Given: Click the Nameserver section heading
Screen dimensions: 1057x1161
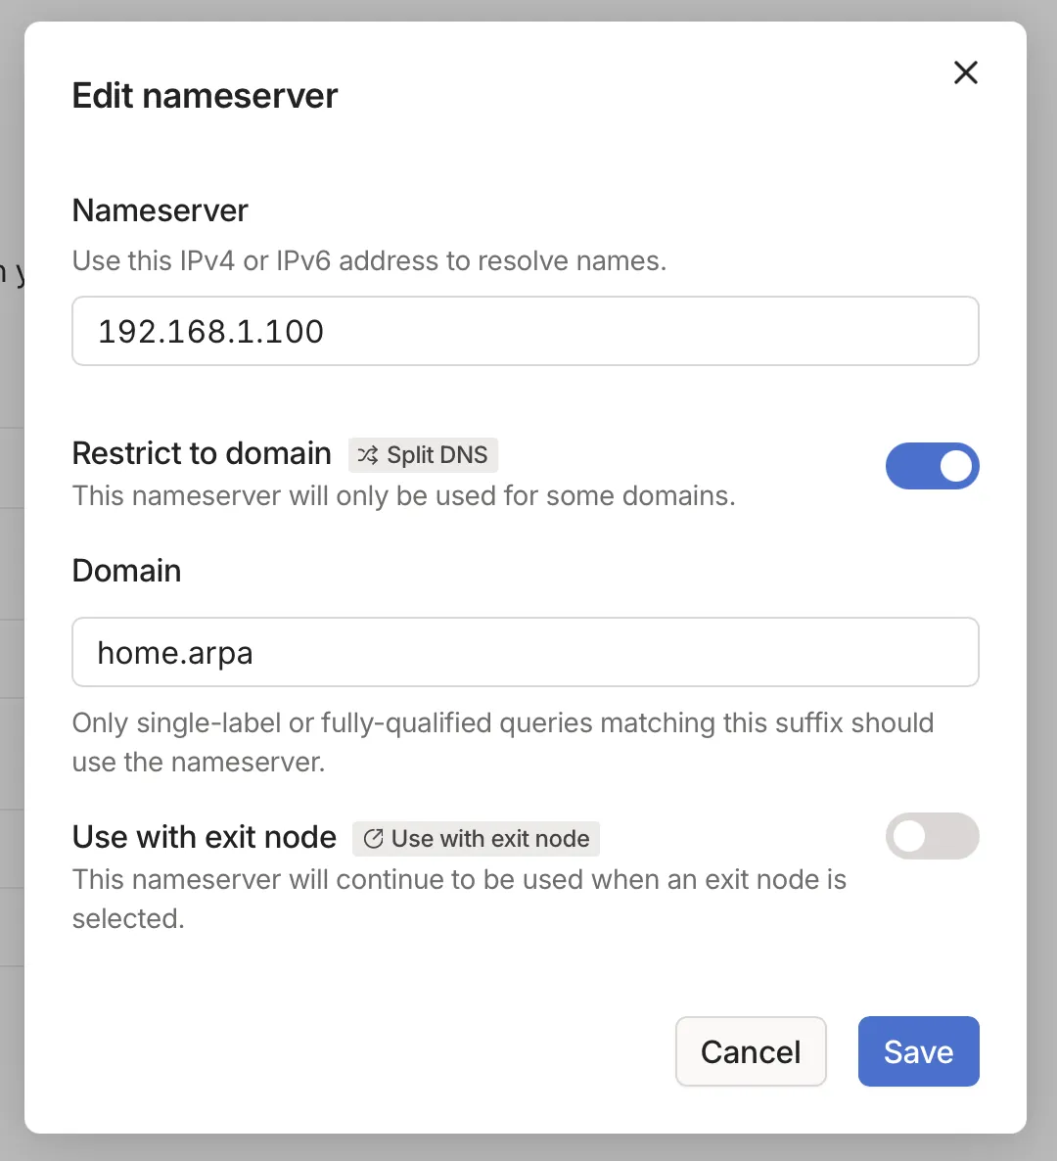Looking at the screenshot, I should click(x=160, y=210).
